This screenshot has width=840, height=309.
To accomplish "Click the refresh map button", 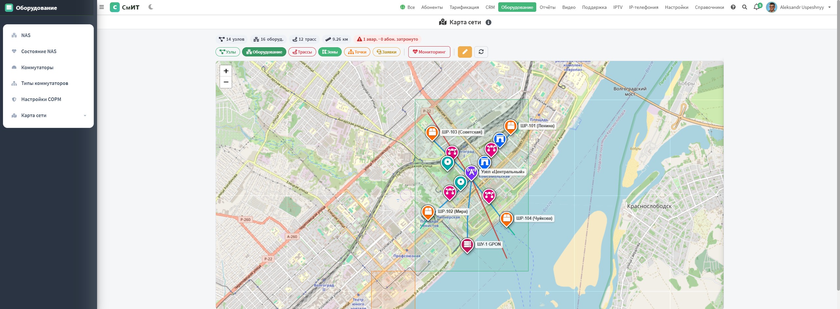I will [x=481, y=52].
